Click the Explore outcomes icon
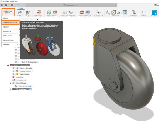 tap(133, 13)
